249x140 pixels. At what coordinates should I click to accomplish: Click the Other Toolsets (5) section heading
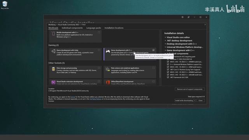coord(56,63)
